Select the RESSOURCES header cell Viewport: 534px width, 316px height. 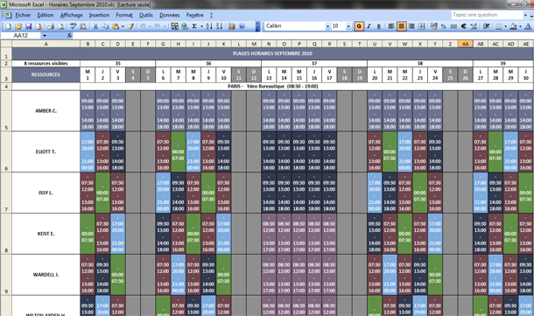(46, 74)
